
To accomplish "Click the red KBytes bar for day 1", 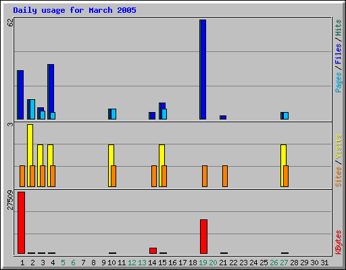I will [21, 223].
